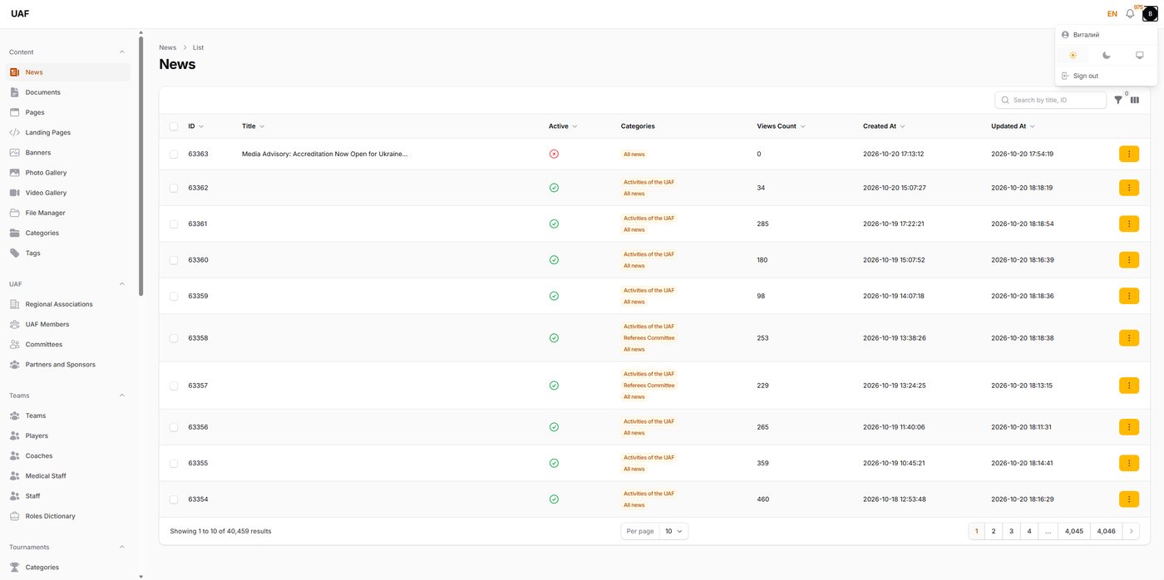Click the Video Gallery sidebar icon
This screenshot has height=580, width=1164.
pos(14,193)
